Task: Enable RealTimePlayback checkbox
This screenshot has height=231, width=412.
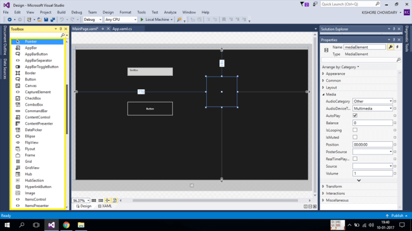Action: click(x=355, y=159)
